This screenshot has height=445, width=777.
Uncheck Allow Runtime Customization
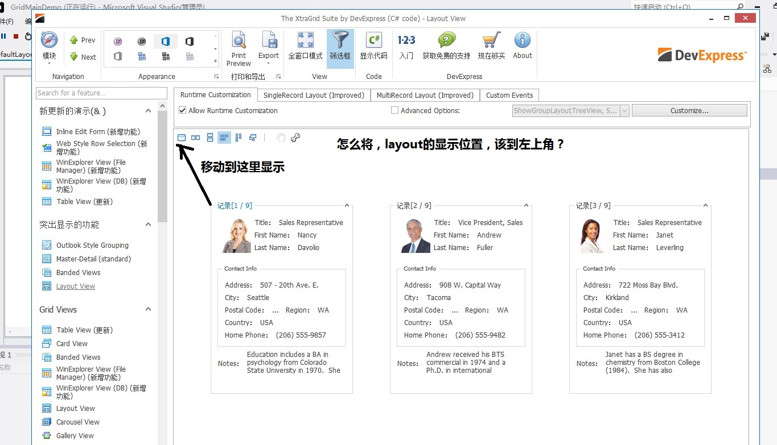pos(182,110)
